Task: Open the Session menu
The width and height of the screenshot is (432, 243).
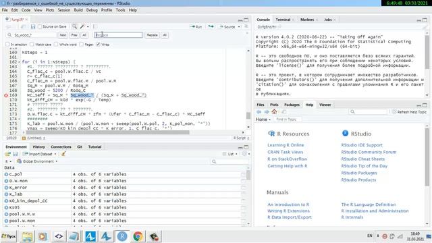Action: coord(64,10)
